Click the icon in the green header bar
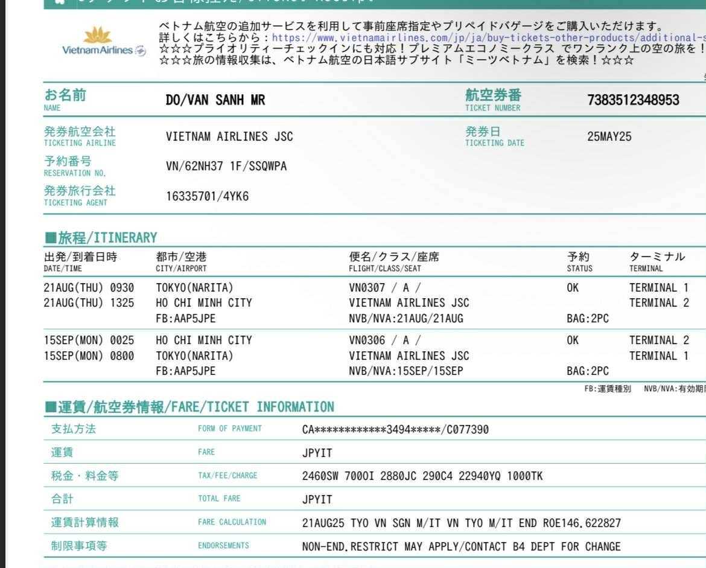706x568 pixels. [59, 2]
